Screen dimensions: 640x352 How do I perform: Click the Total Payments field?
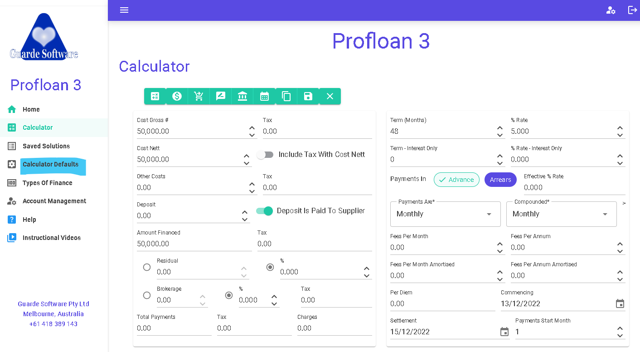coord(174,328)
